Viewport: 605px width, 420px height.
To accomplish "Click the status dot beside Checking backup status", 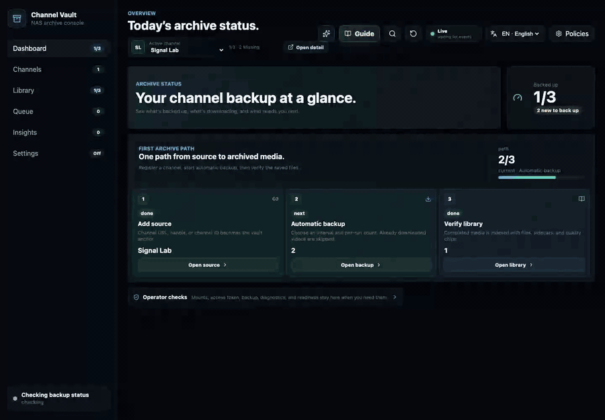I will click(15, 398).
